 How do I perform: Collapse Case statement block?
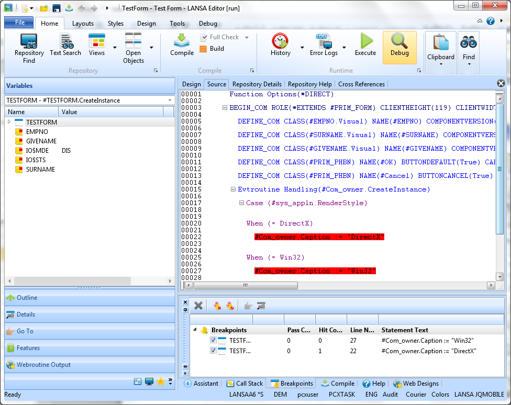click(241, 203)
